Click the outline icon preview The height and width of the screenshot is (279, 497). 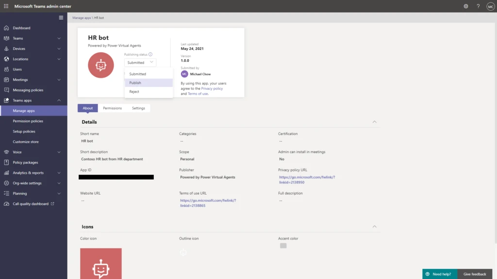click(183, 252)
